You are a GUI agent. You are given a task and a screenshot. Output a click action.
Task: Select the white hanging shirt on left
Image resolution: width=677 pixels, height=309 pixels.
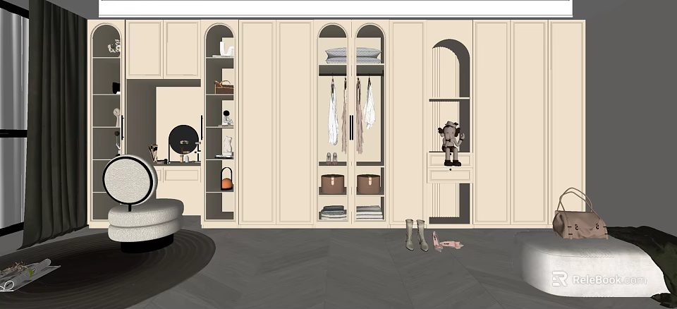coord(332,112)
